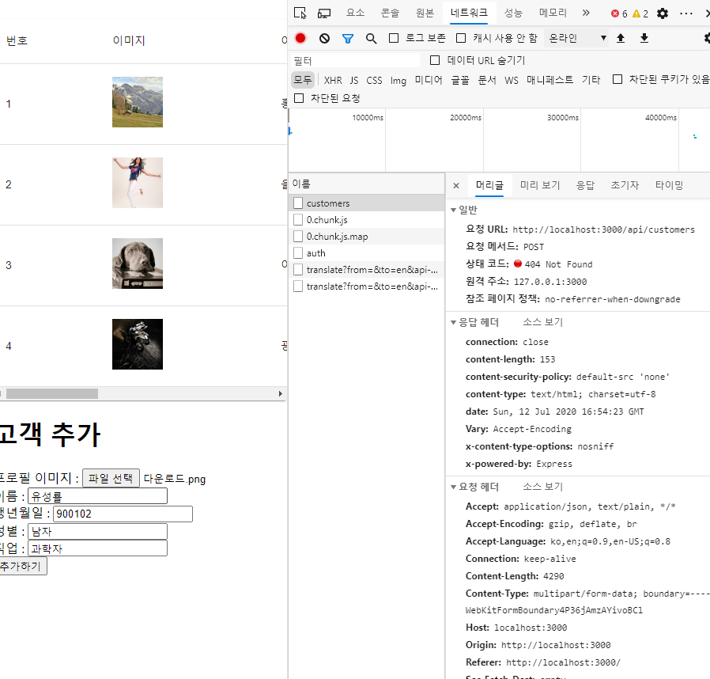Tick checkbox beside customers request
Viewport: 710px width, 679px height.
pos(298,203)
